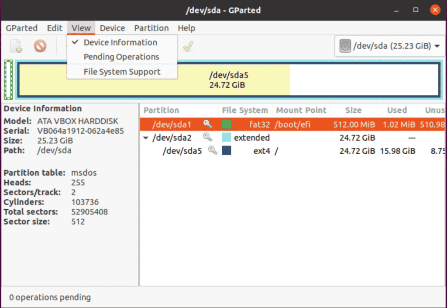The height and width of the screenshot is (308, 447).
Task: Open the Partition menu
Action: 151,28
